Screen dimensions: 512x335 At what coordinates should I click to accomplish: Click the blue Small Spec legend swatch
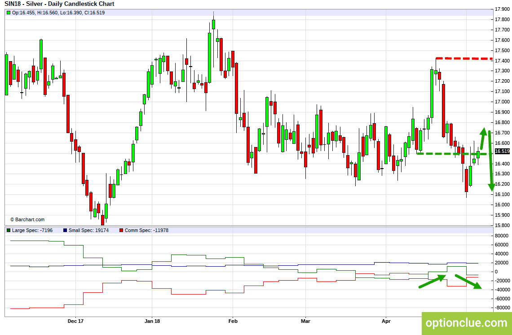coord(65,230)
